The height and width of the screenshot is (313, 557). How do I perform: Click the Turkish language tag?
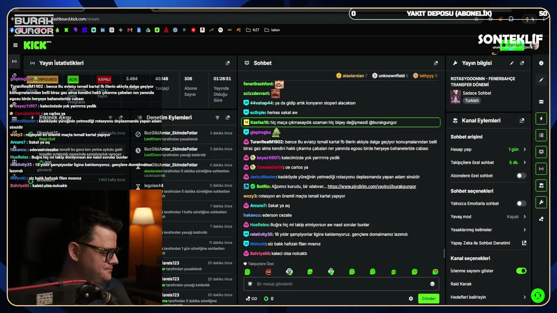pyautogui.click(x=471, y=100)
